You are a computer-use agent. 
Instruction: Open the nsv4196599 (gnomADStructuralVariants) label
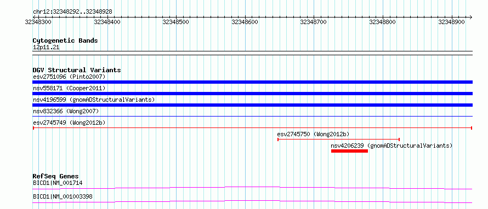coord(94,100)
